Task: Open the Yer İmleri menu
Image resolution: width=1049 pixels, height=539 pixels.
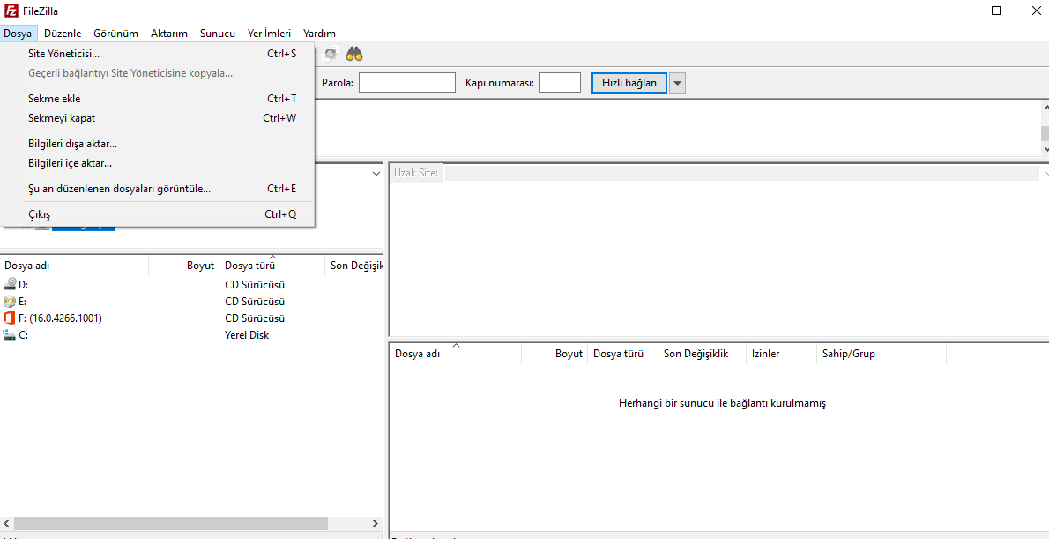Action: click(269, 33)
